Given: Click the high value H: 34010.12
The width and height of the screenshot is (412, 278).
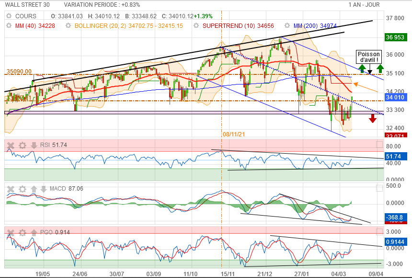Looking at the screenshot, I should (x=104, y=16).
